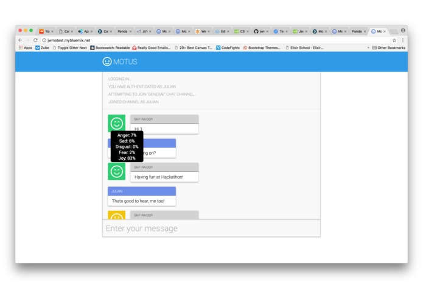The width and height of the screenshot is (423, 301).
Task: Open the Toggle Gitter Next bookmark
Action: pyautogui.click(x=69, y=48)
